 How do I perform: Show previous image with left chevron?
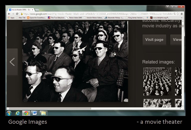12,62
